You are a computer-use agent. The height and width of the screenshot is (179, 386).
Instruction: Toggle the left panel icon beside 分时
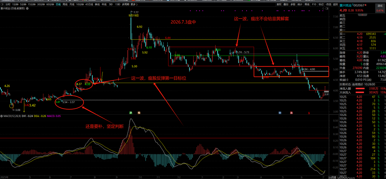pyautogui.click(x=2, y=4)
